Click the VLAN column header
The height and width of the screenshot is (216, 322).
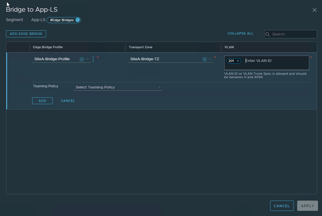229,47
